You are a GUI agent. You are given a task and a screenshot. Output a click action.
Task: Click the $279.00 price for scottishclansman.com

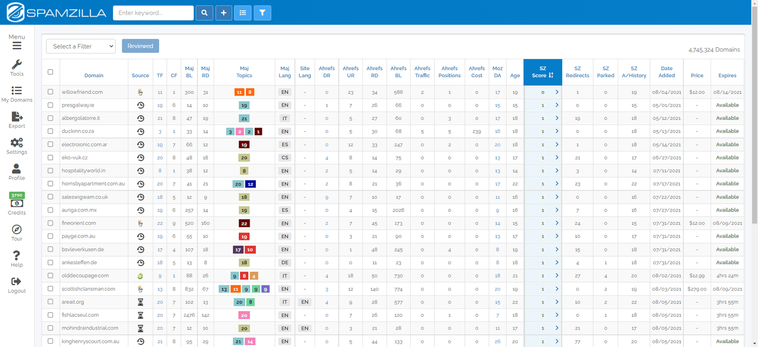697,289
